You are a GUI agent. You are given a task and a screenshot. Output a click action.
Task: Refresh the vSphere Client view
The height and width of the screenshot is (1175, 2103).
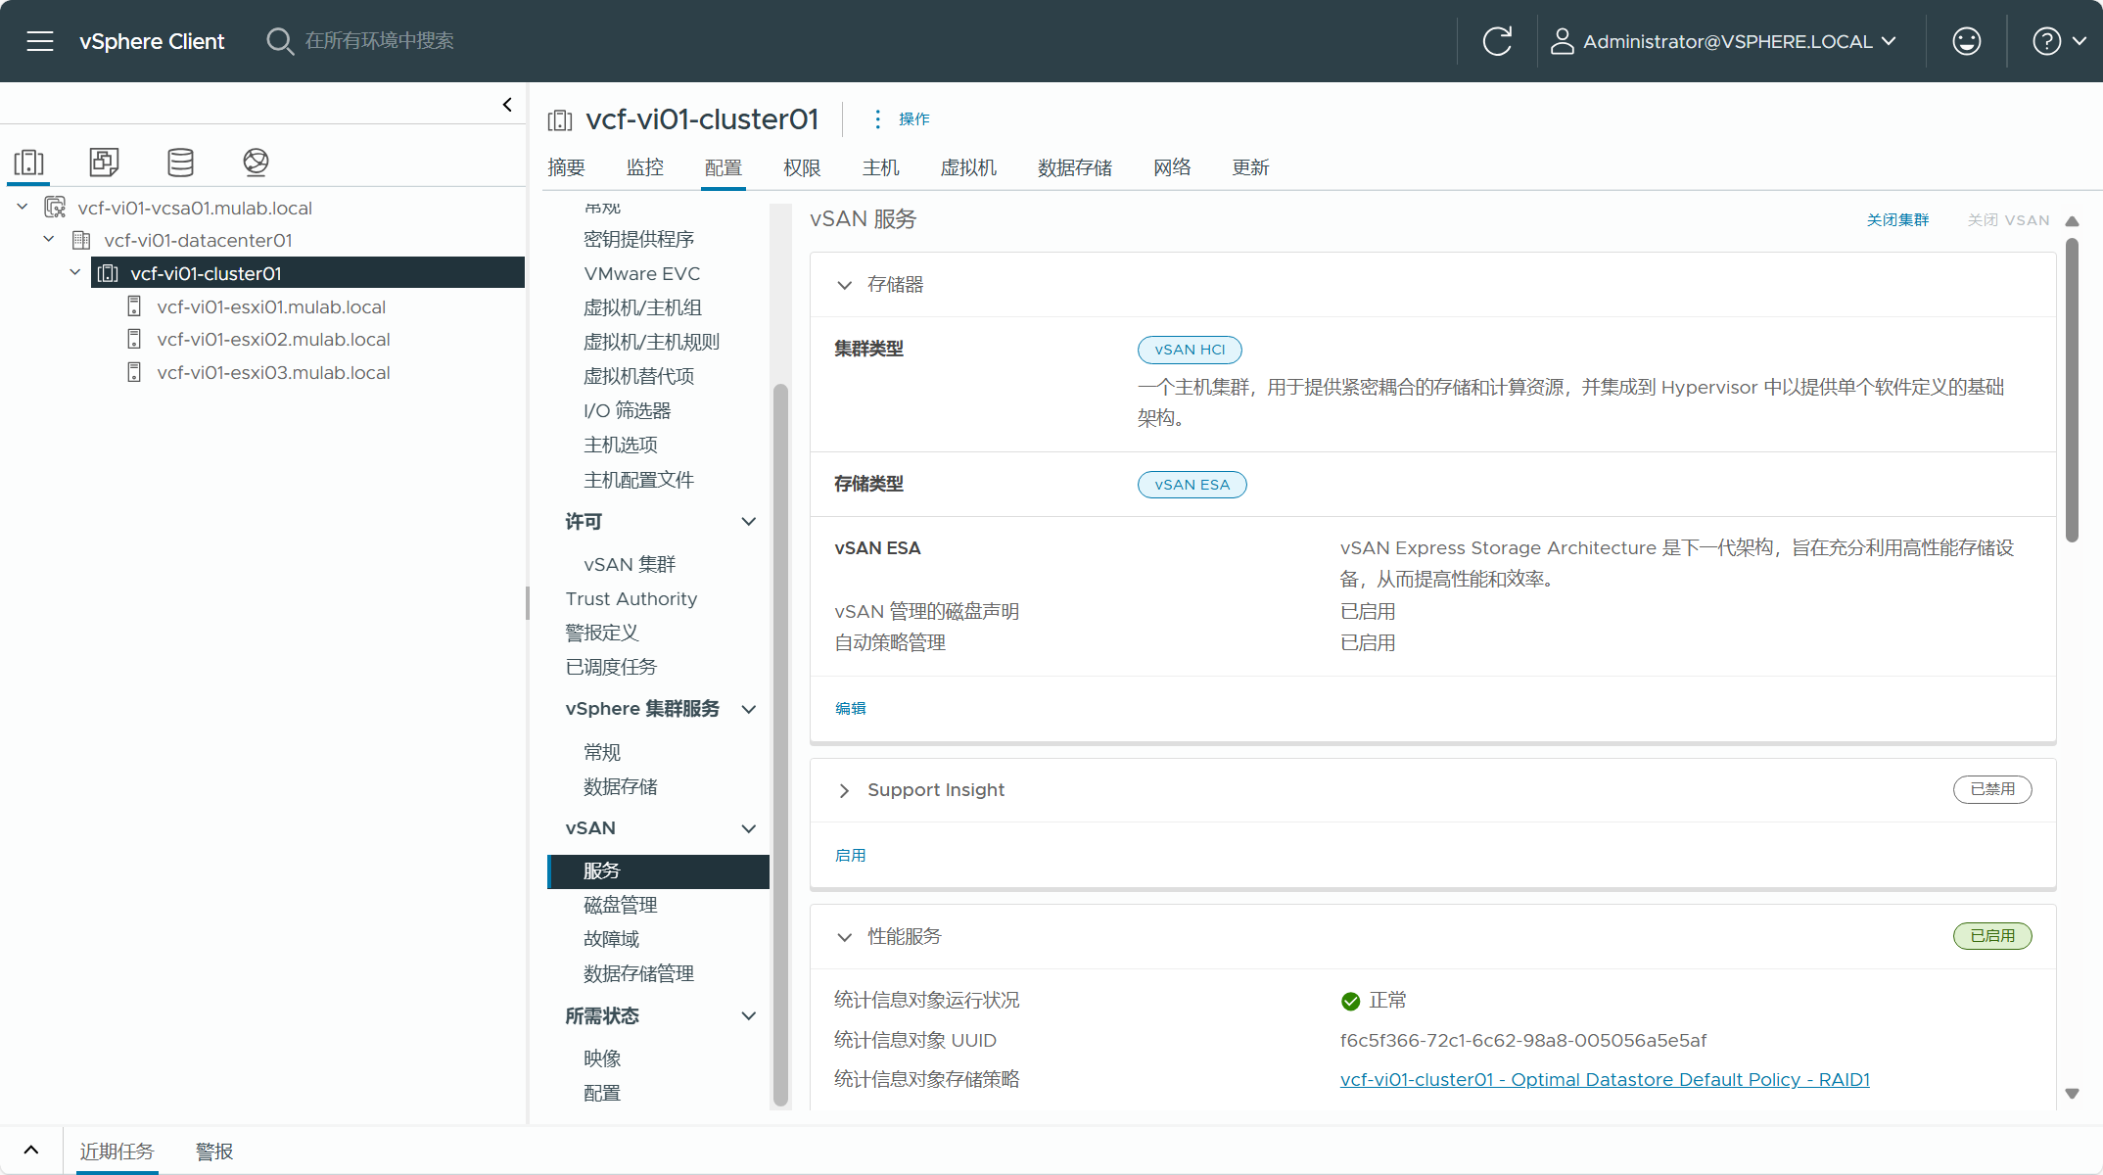1497,41
